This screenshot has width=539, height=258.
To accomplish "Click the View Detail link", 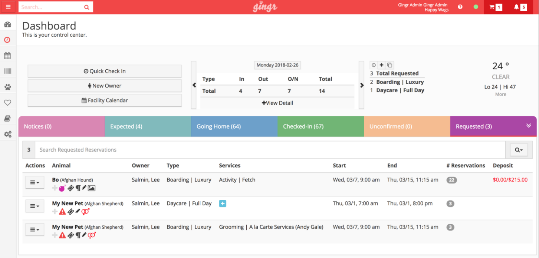I will pos(277,103).
